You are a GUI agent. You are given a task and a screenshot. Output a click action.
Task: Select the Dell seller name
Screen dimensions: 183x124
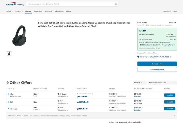coord(11,102)
